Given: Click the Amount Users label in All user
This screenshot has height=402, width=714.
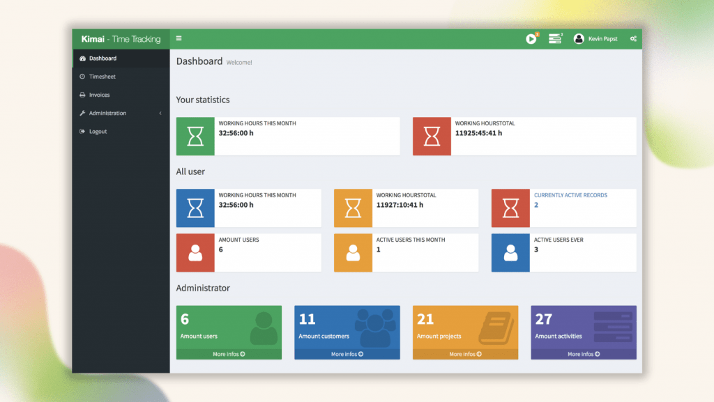Looking at the screenshot, I should tap(238, 240).
